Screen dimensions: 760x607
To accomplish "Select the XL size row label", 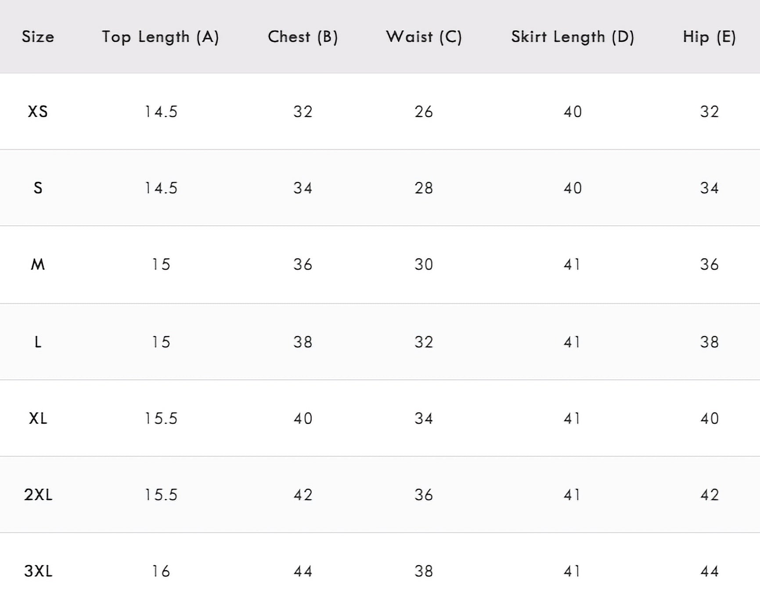I will click(38, 418).
